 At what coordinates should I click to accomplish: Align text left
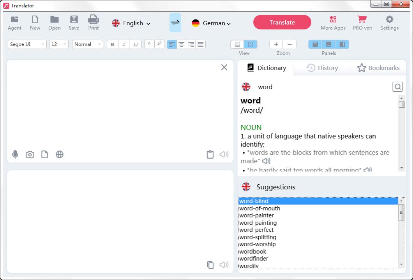point(172,44)
